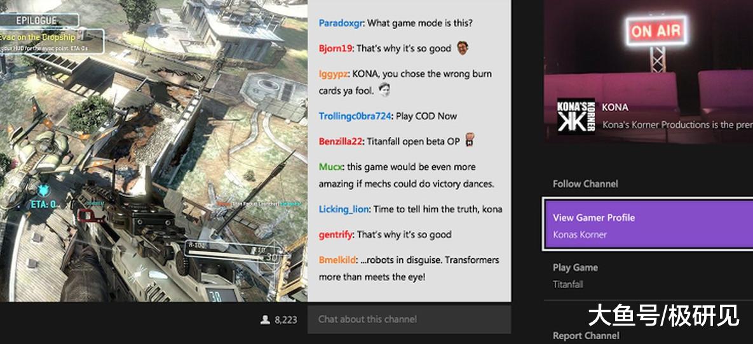Image resolution: width=753 pixels, height=344 pixels.
Task: Click username Mucx in chat
Action: tap(330, 167)
